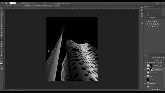
Task: Click the status bar zoom percentage field
Action: point(6,90)
